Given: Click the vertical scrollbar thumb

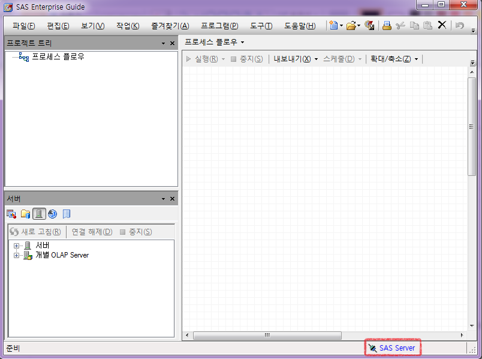Looking at the screenshot, I should [472, 127].
